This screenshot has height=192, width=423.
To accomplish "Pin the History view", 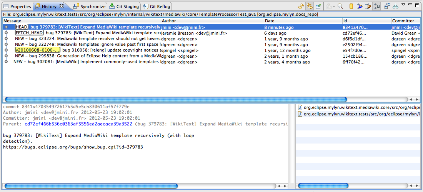I will (x=318, y=6).
